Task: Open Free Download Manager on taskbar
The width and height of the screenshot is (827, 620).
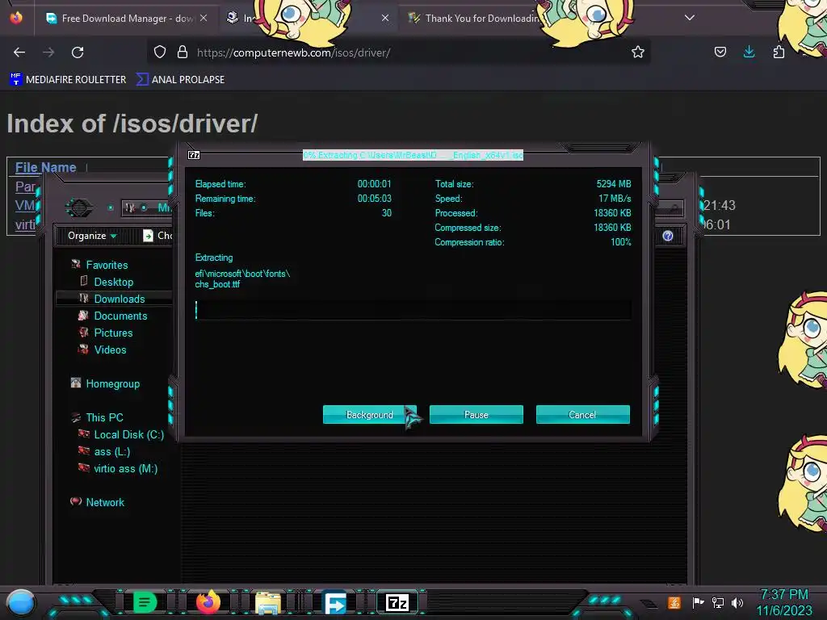Action: tap(334, 602)
